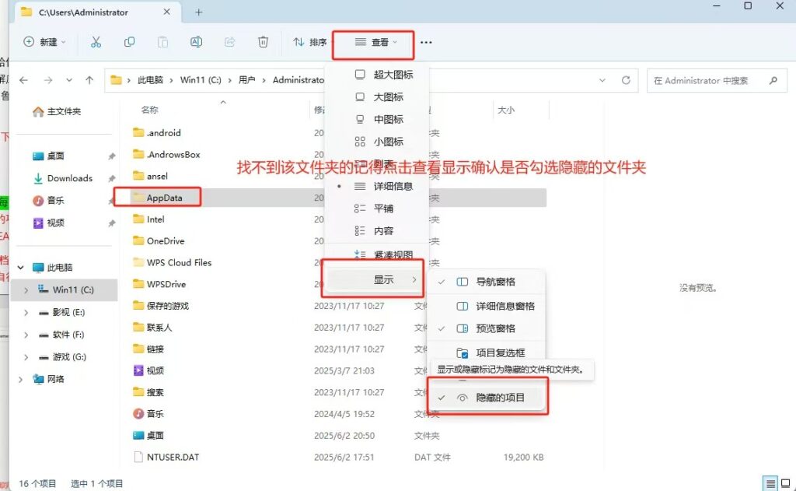Click the refresh icon in the address bar
The width and height of the screenshot is (796, 491).
point(627,79)
